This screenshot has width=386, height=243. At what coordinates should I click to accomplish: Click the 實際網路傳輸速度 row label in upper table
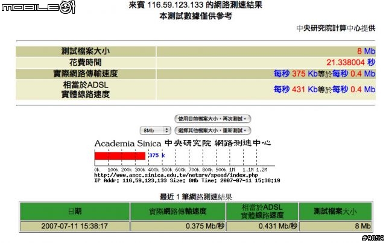tap(86, 74)
